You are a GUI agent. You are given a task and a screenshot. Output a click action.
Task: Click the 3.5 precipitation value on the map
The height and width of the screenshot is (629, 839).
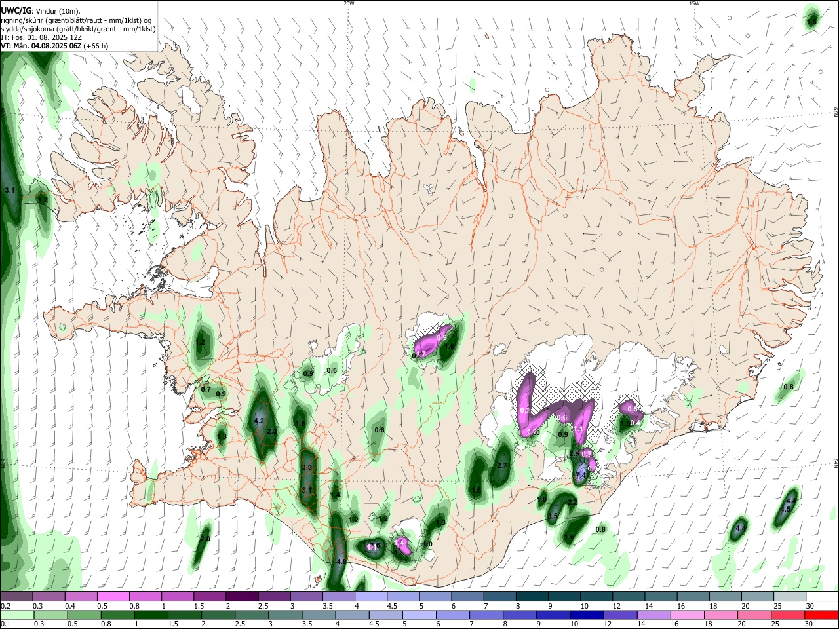[x=553, y=516]
